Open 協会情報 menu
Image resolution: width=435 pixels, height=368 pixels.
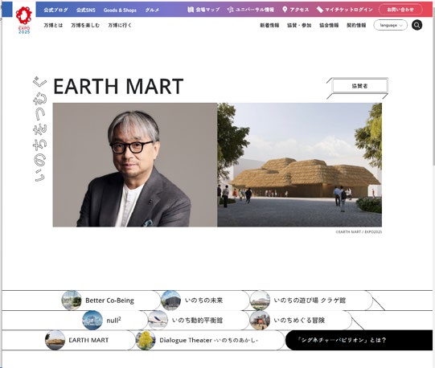click(x=329, y=25)
